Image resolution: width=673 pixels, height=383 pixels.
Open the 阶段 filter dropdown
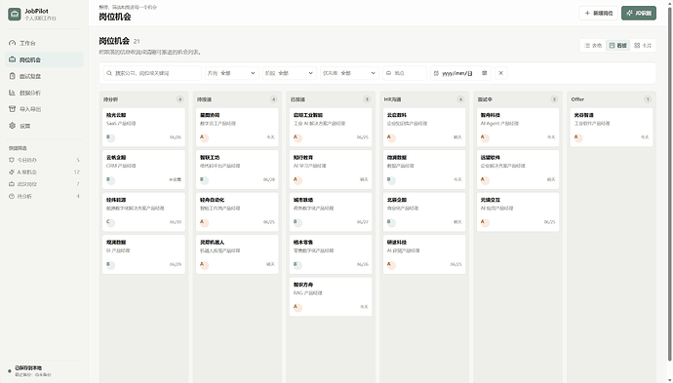(x=290, y=73)
